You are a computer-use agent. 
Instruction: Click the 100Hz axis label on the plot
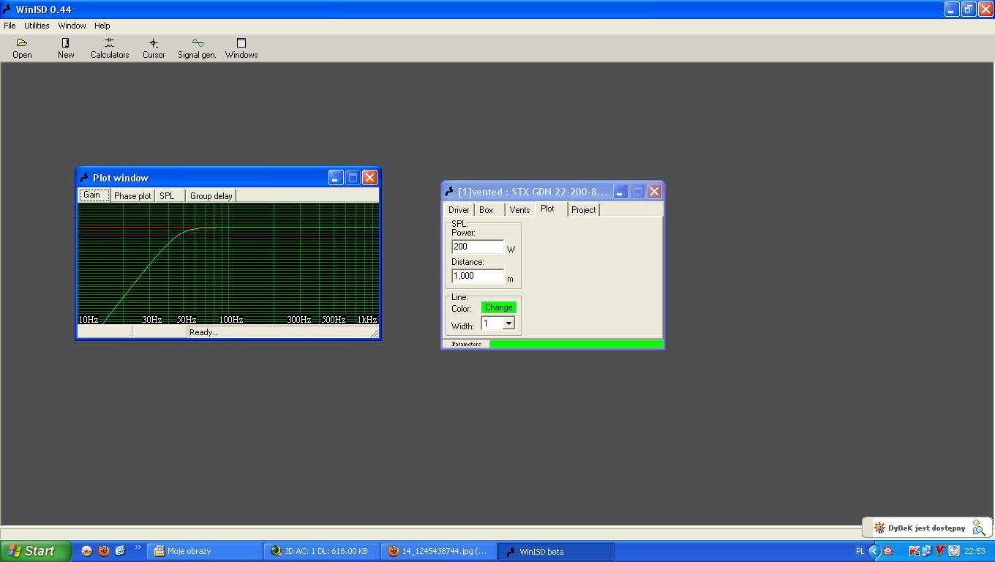[231, 320]
